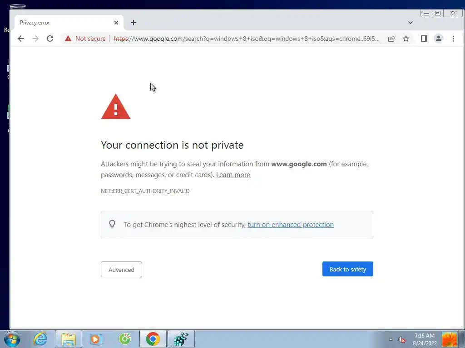Click the Your connection is not private heading
The height and width of the screenshot is (348, 465).
(x=172, y=145)
